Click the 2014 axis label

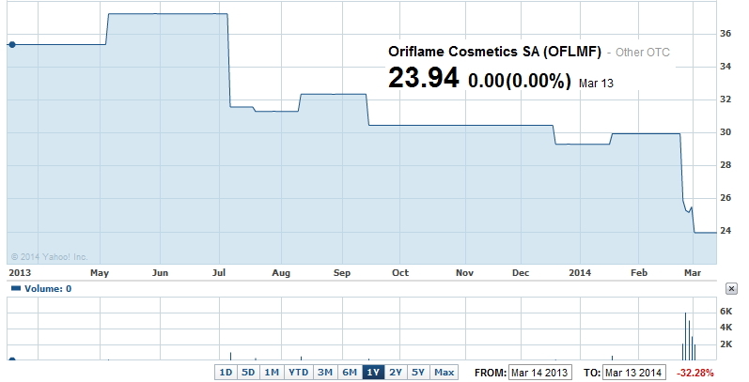[x=580, y=273]
